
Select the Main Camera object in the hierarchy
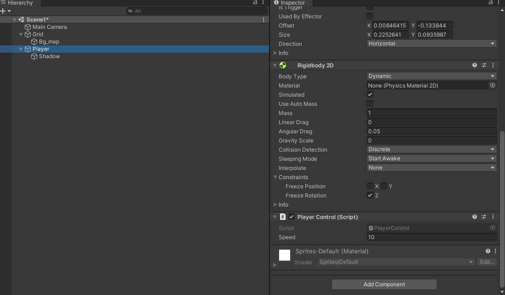click(50, 27)
